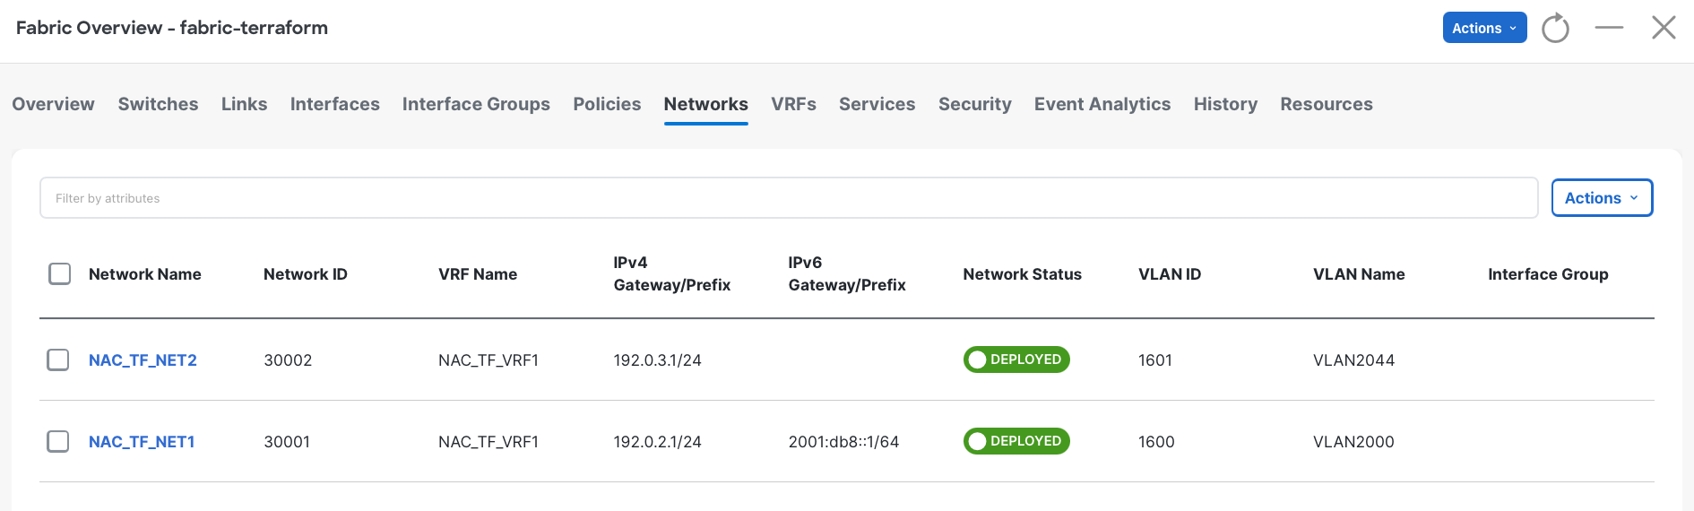
Task: Refresh the fabric overview
Action: [x=1555, y=28]
